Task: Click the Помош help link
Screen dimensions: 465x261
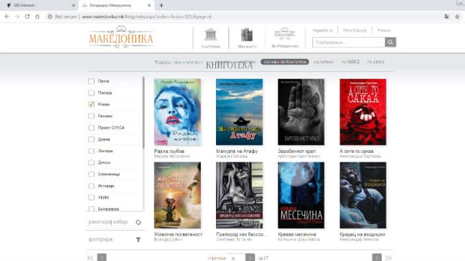Action: tap(384, 30)
